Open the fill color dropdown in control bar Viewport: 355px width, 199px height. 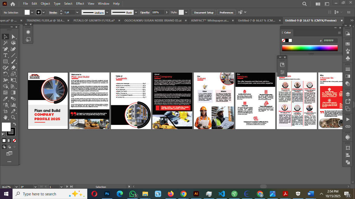click(x=32, y=12)
